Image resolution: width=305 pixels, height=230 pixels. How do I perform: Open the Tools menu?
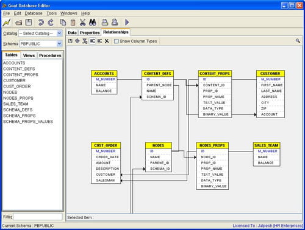[x=51, y=13]
